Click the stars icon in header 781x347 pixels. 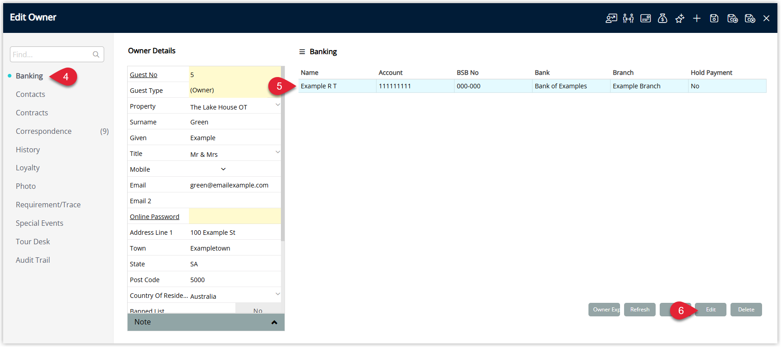[x=680, y=18]
